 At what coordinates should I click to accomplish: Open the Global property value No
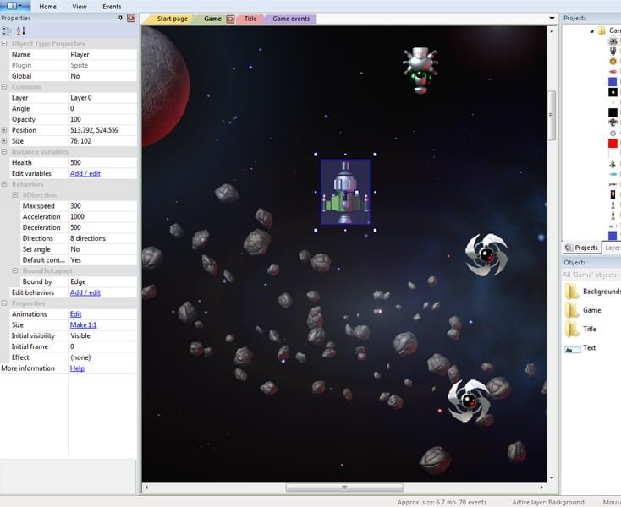pos(102,76)
